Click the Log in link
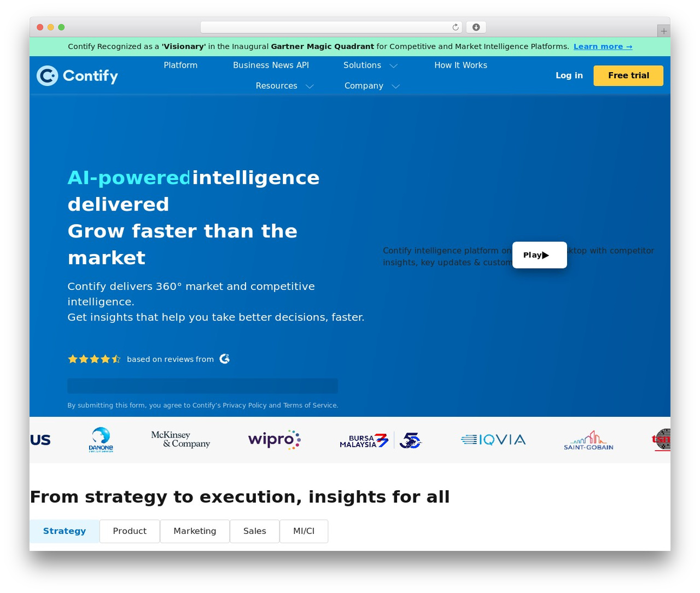700x593 pixels. pyautogui.click(x=569, y=75)
